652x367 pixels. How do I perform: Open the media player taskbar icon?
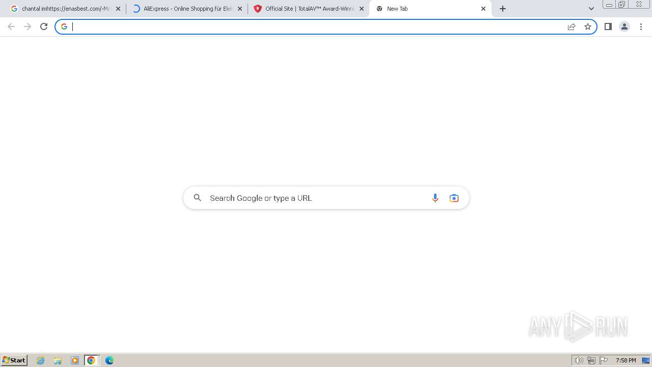75,360
